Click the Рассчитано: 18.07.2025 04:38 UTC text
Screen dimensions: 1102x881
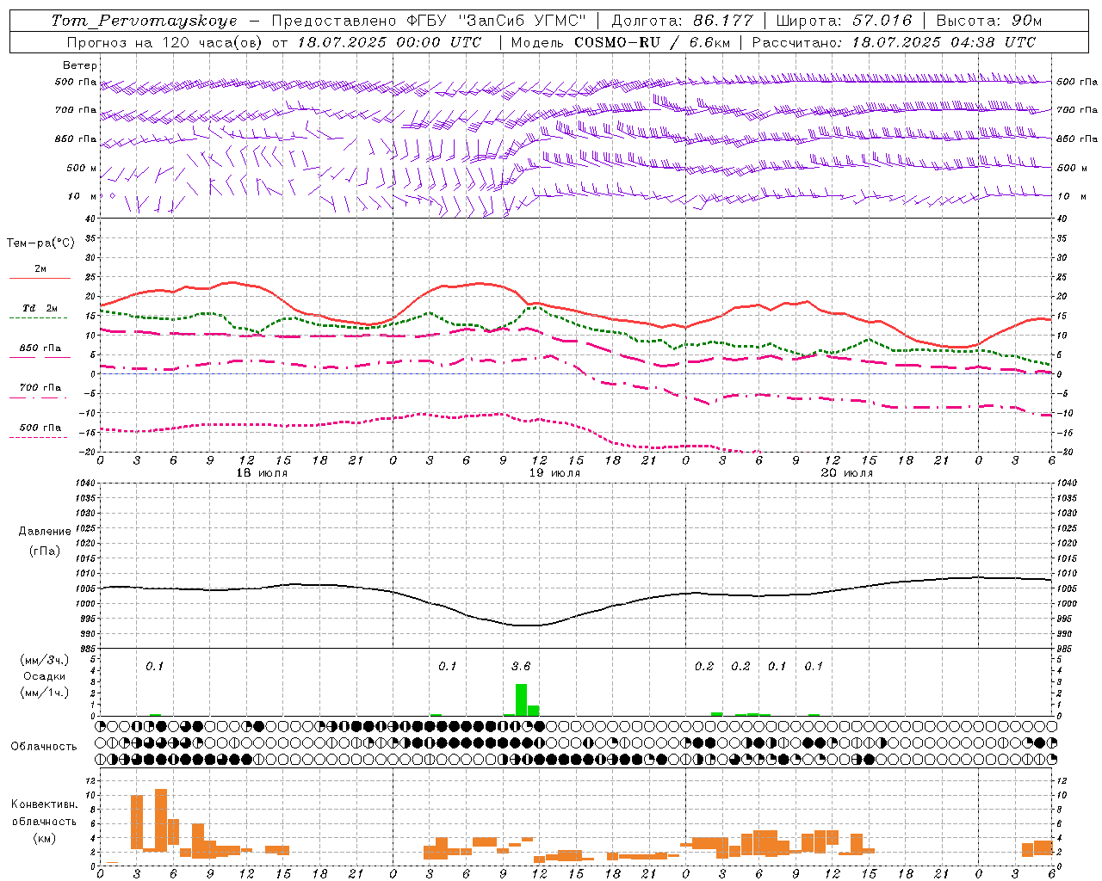(x=894, y=42)
